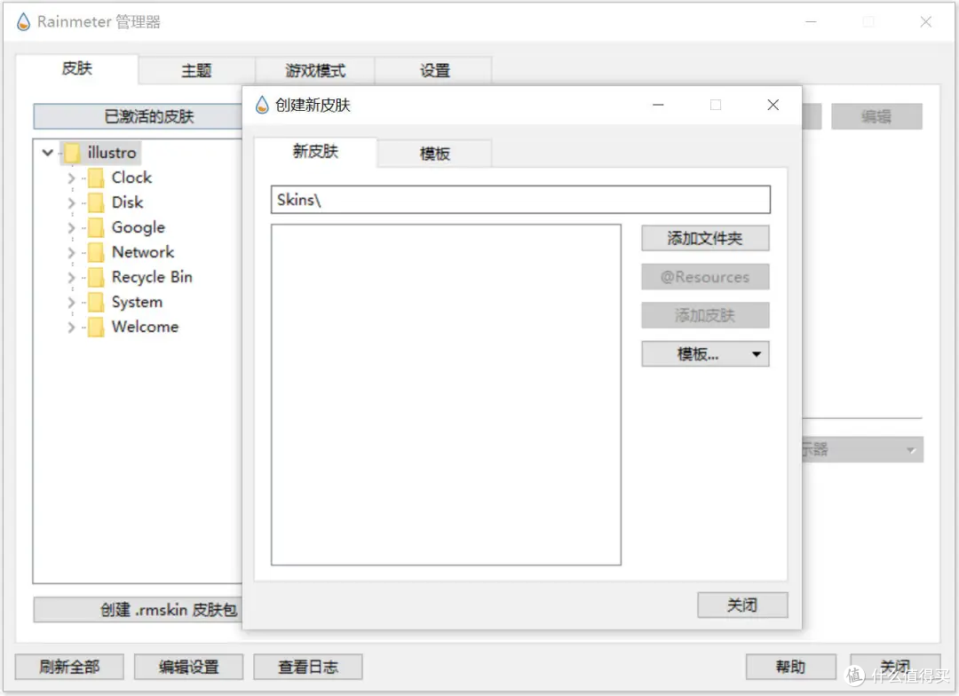
Task: Click the illustro folder icon
Action: point(72,153)
